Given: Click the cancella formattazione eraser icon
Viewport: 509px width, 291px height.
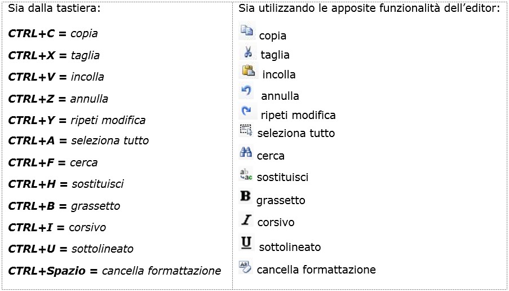Looking at the screenshot, I should tap(246, 266).
